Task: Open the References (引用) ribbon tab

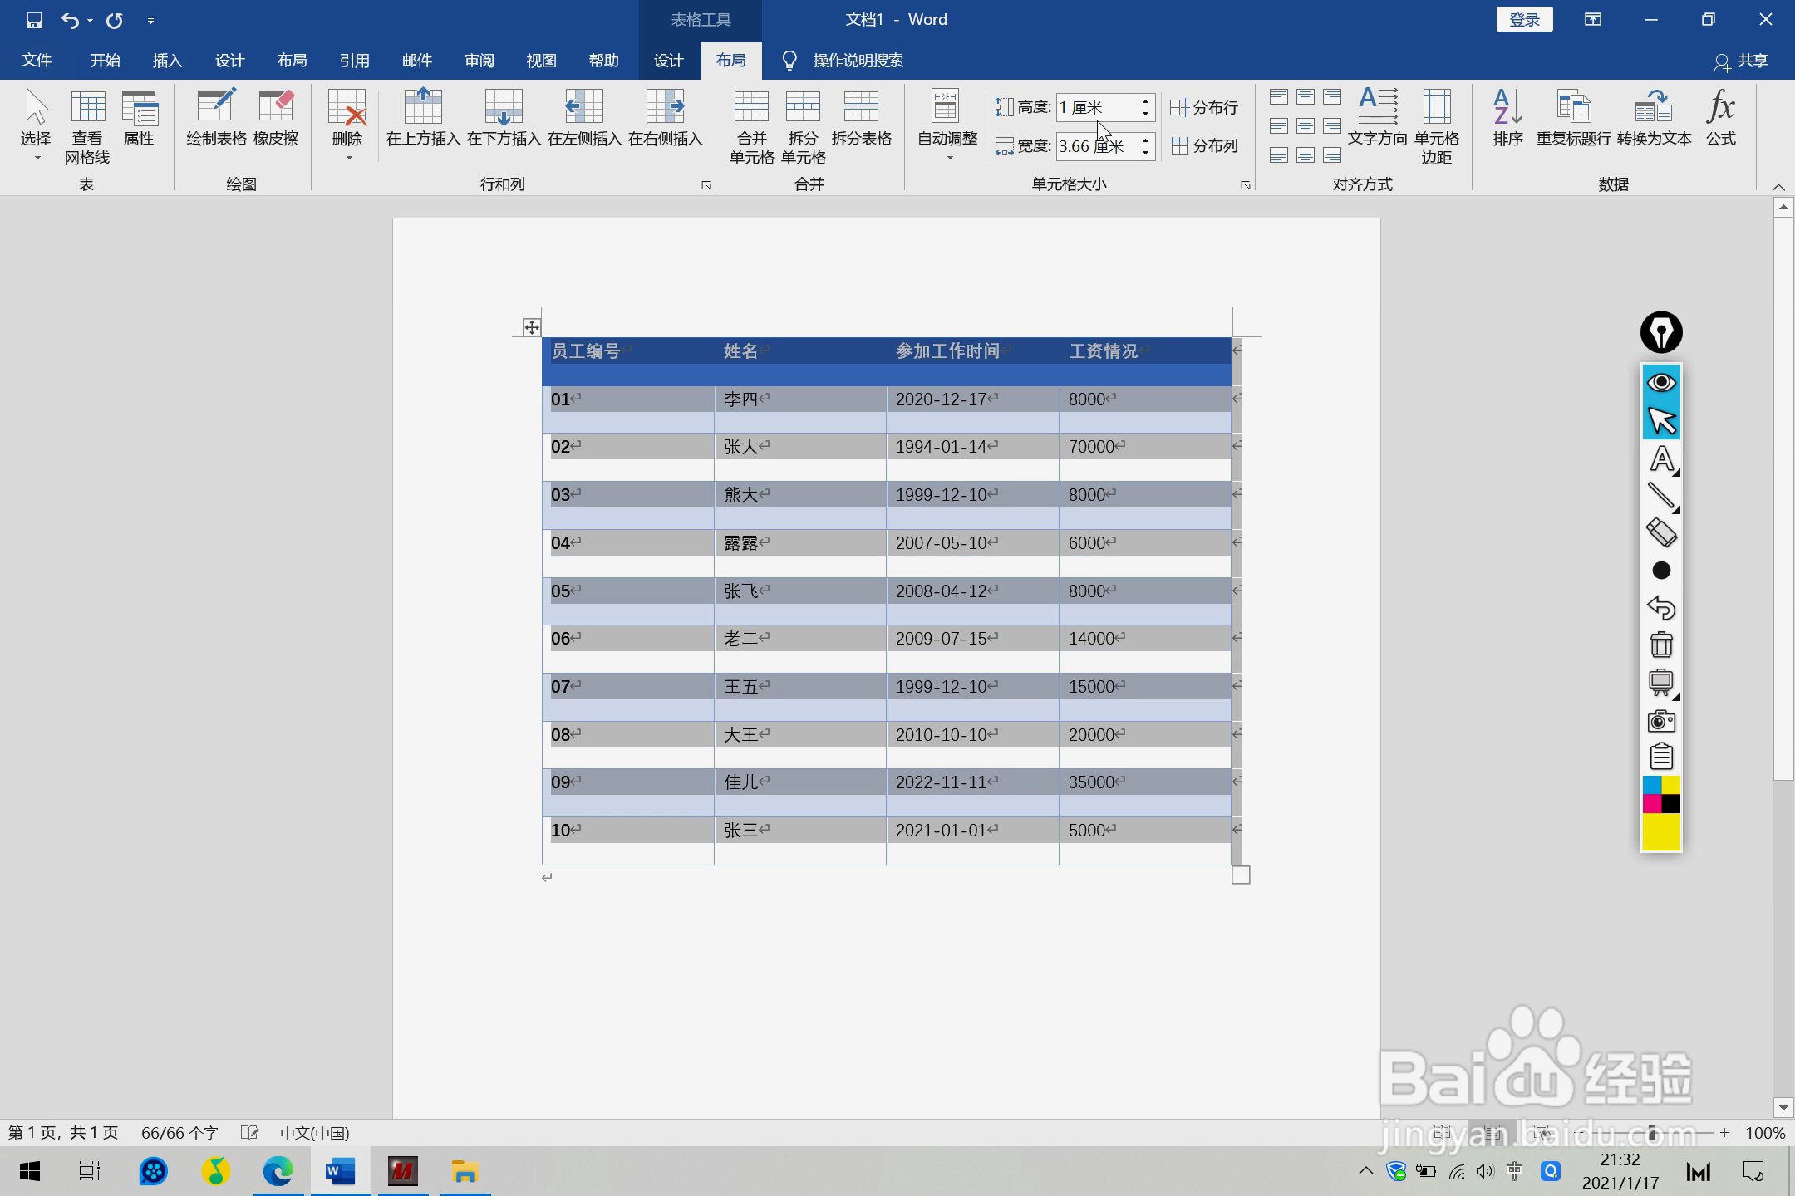Action: (354, 61)
